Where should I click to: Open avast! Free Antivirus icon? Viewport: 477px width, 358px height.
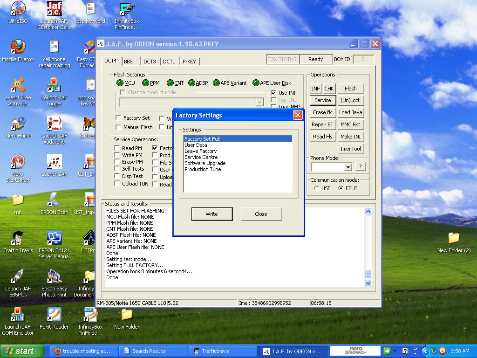pos(18,92)
